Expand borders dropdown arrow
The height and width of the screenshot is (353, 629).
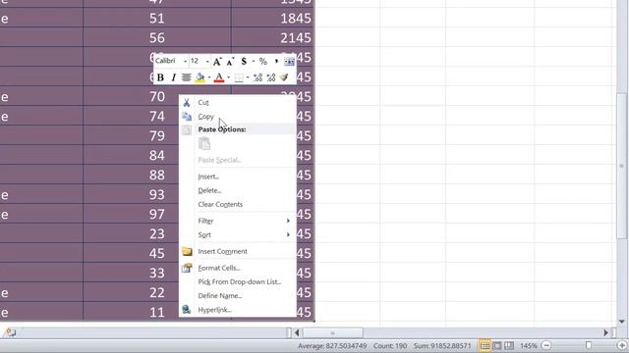[x=248, y=77]
